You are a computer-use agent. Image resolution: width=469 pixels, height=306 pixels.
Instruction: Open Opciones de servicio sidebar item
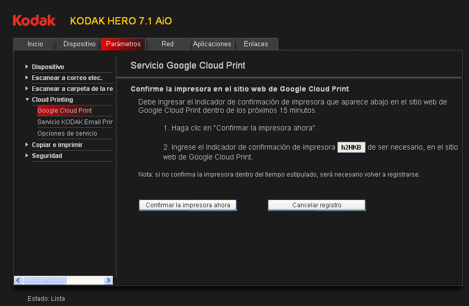point(67,134)
